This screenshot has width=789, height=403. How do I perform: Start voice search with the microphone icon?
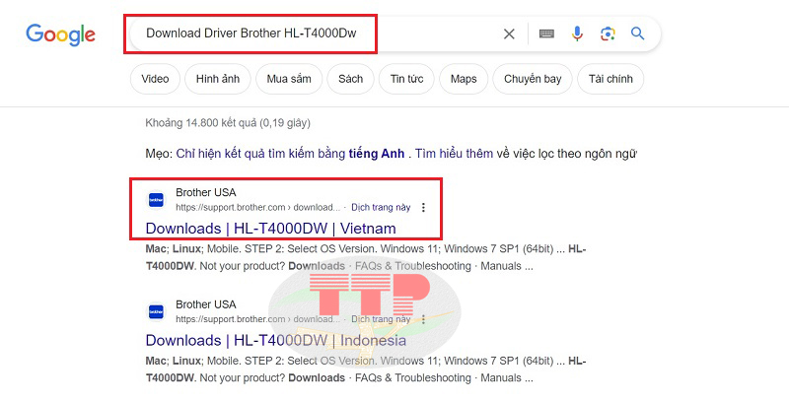point(577,34)
